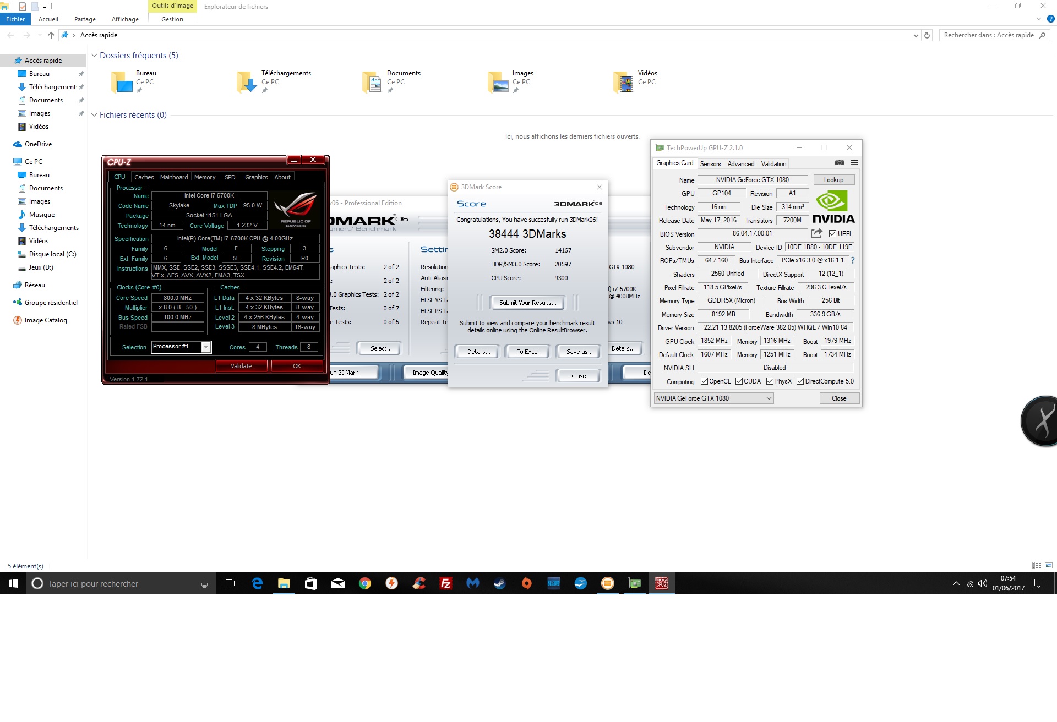This screenshot has width=1057, height=722.
Task: Click the To Excel button
Action: (x=527, y=352)
